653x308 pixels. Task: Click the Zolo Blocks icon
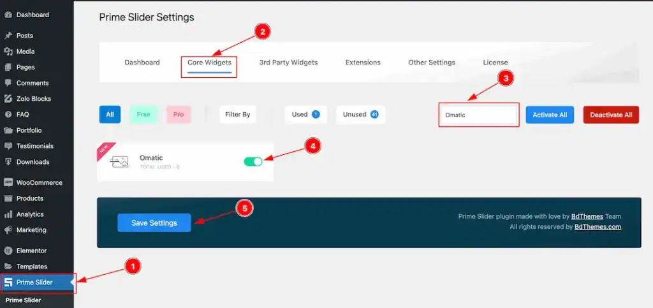point(8,99)
